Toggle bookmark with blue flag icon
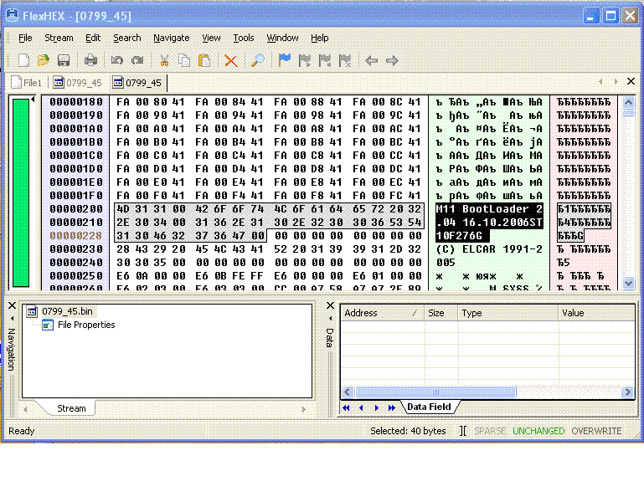 284,61
